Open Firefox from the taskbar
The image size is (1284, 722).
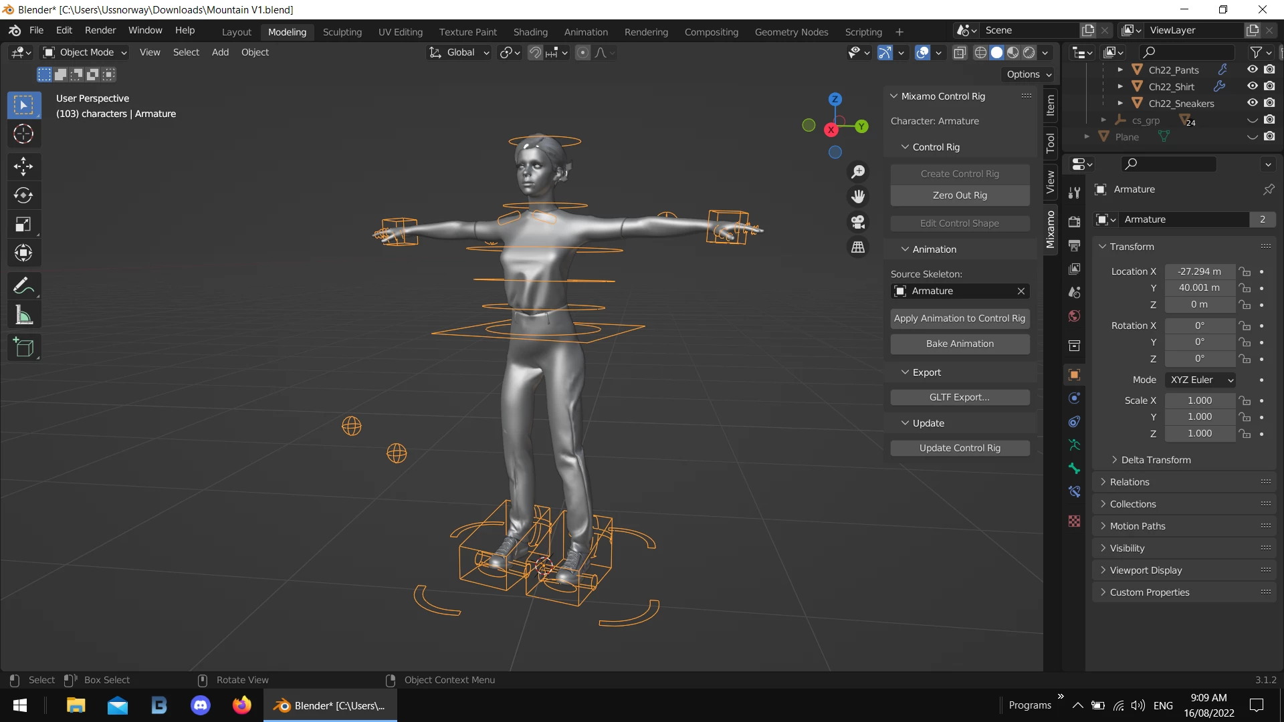pos(241,705)
